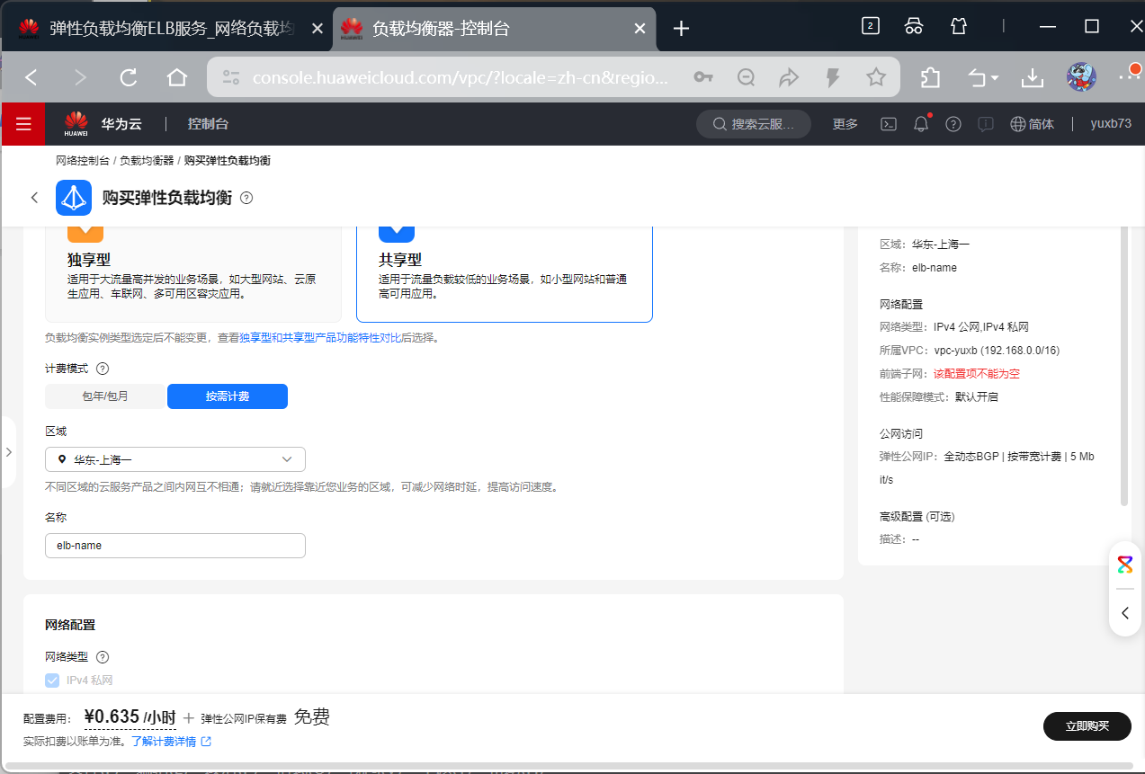The image size is (1145, 774).
Task: Open dropdown beside the browser undo arrow
Action: [996, 78]
